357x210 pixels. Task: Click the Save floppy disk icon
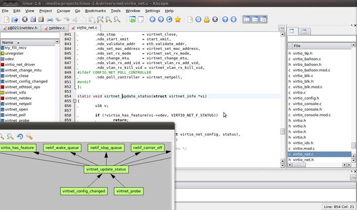pos(33,19)
